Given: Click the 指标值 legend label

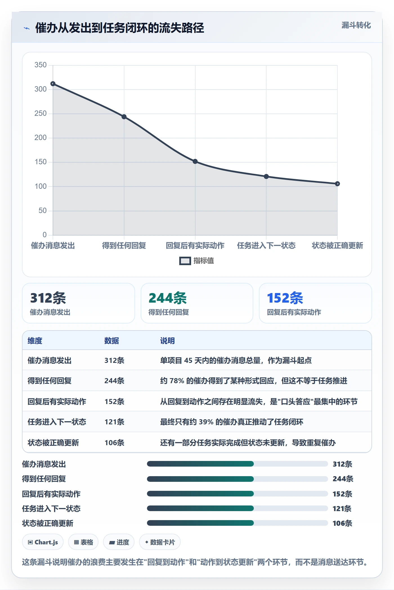Looking at the screenshot, I should 204,261.
